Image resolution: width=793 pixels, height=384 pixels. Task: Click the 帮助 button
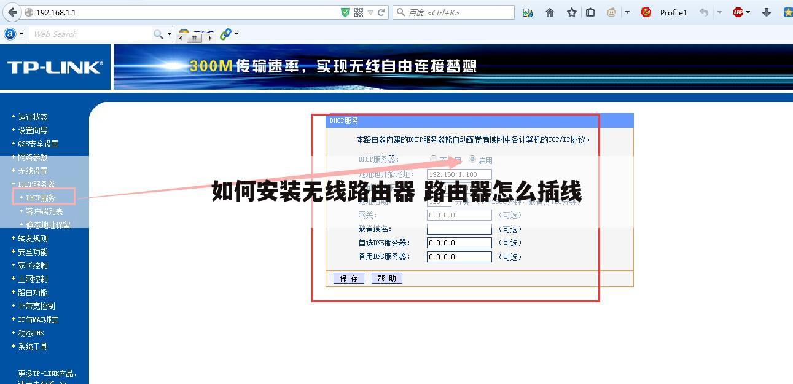387,278
